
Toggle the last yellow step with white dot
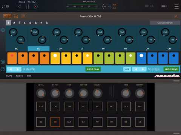tap(87, 58)
